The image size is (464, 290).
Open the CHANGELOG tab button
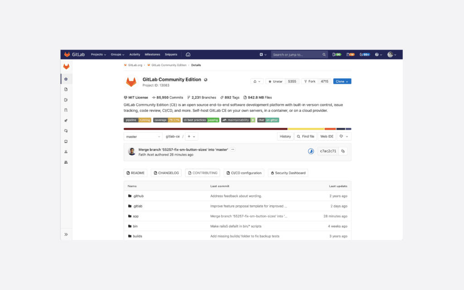(166, 173)
